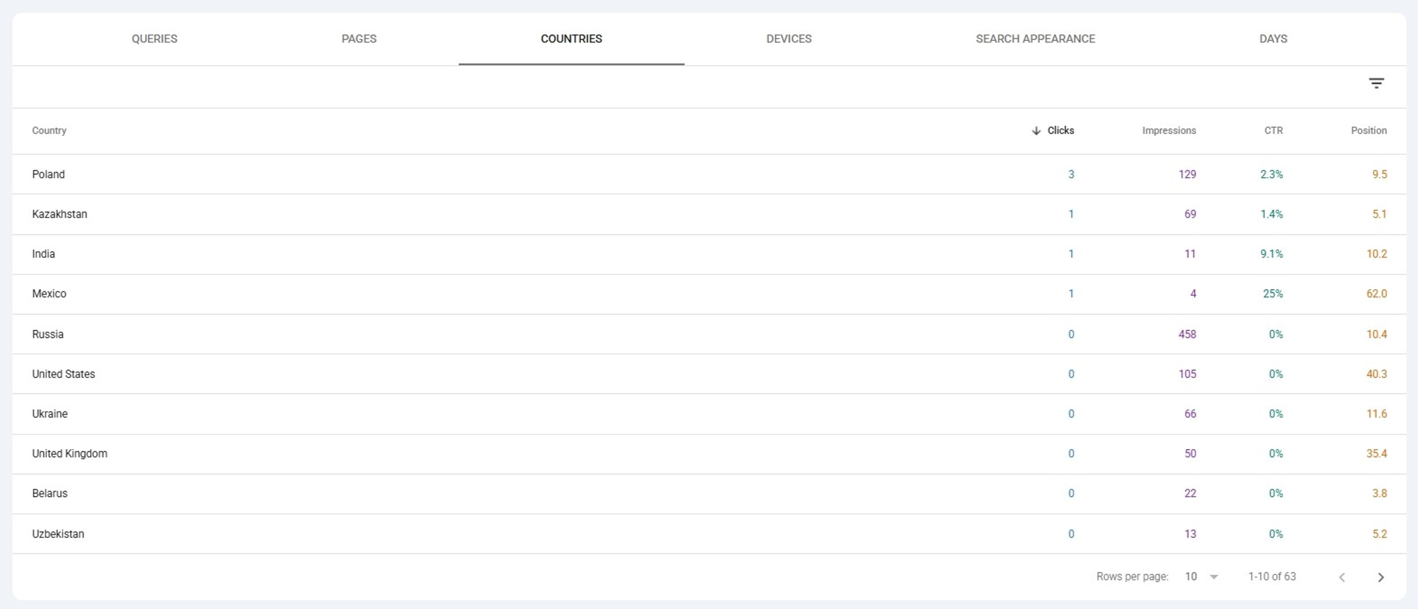Sort table by Position column
This screenshot has width=1418, height=609.
pyautogui.click(x=1369, y=130)
